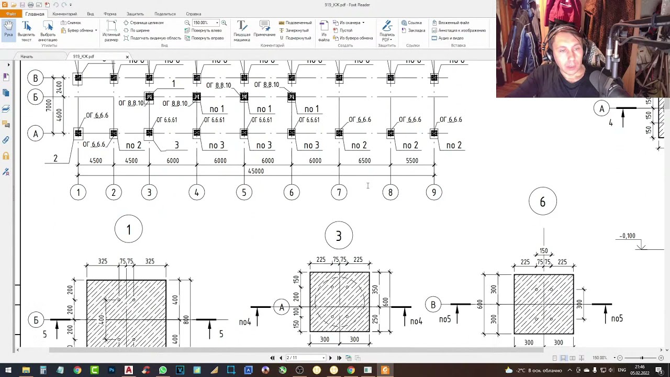Viewport: 670px width, 377px height.
Task: Go to the previous page
Action: click(281, 358)
